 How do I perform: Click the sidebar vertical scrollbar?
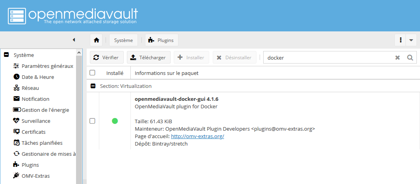click(x=79, y=118)
